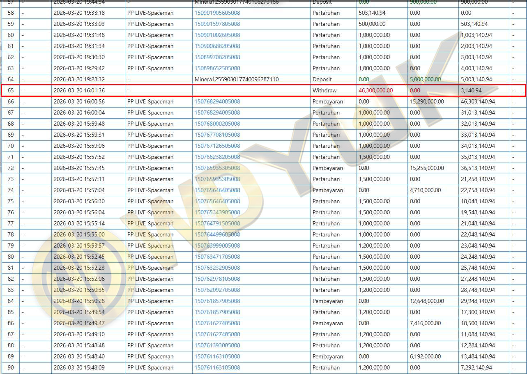Click transaction ID 150768000205008
The height and width of the screenshot is (374, 527).
click(x=217, y=124)
